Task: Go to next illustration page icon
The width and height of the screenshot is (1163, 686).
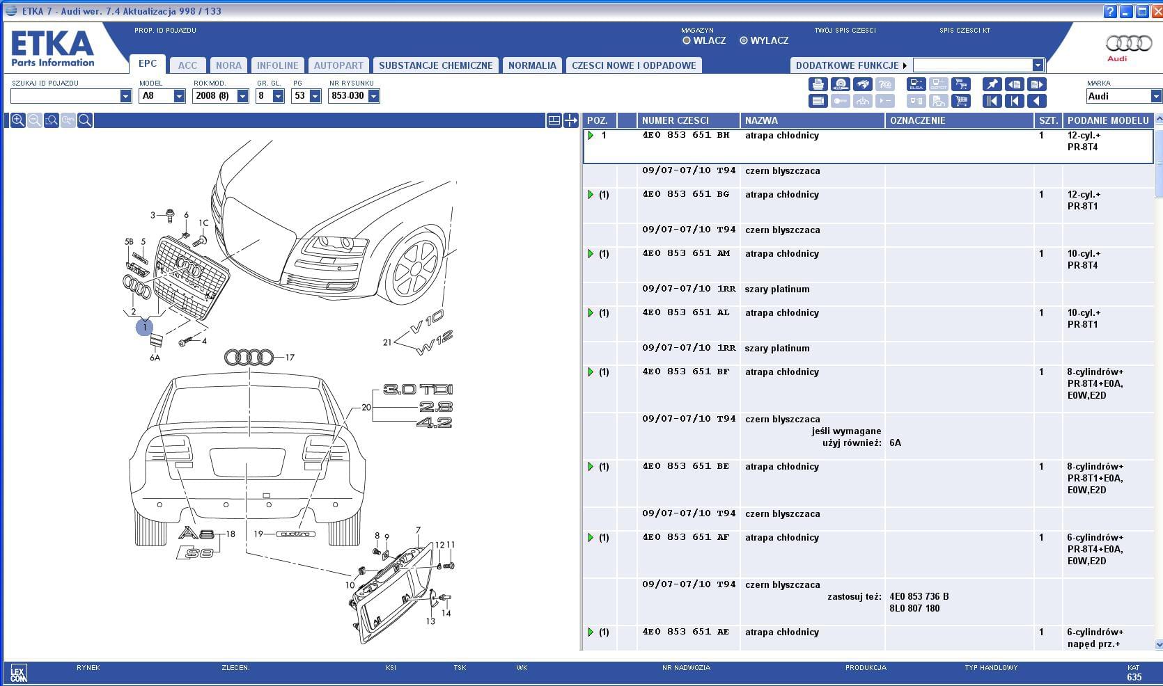Action: (1037, 84)
